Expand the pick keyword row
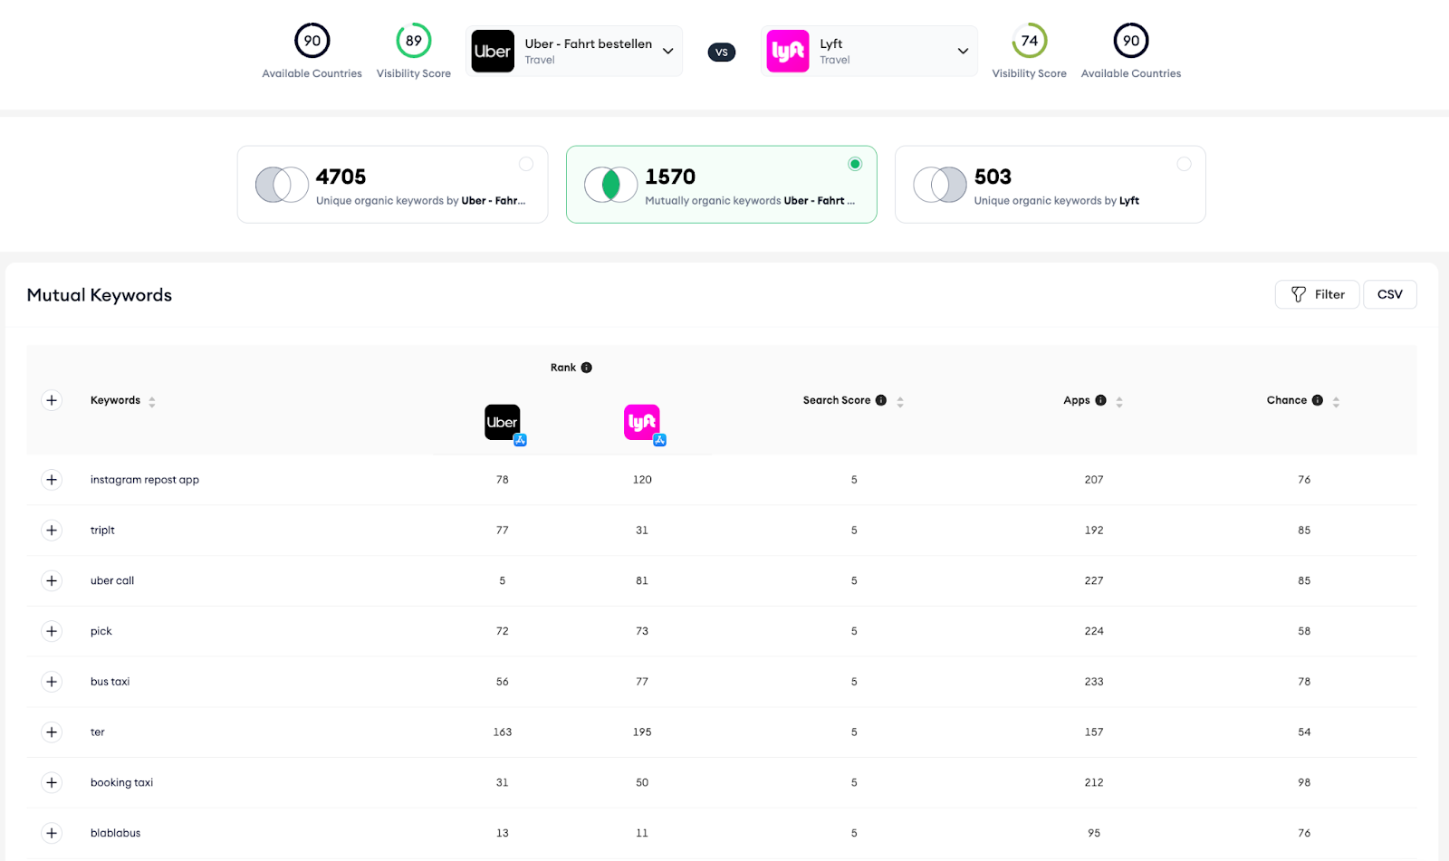Screen dimensions: 1449x861 52,631
